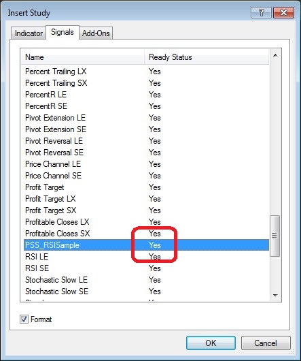Sort by the Name column header
This screenshot has height=361, width=301.
tap(83, 57)
